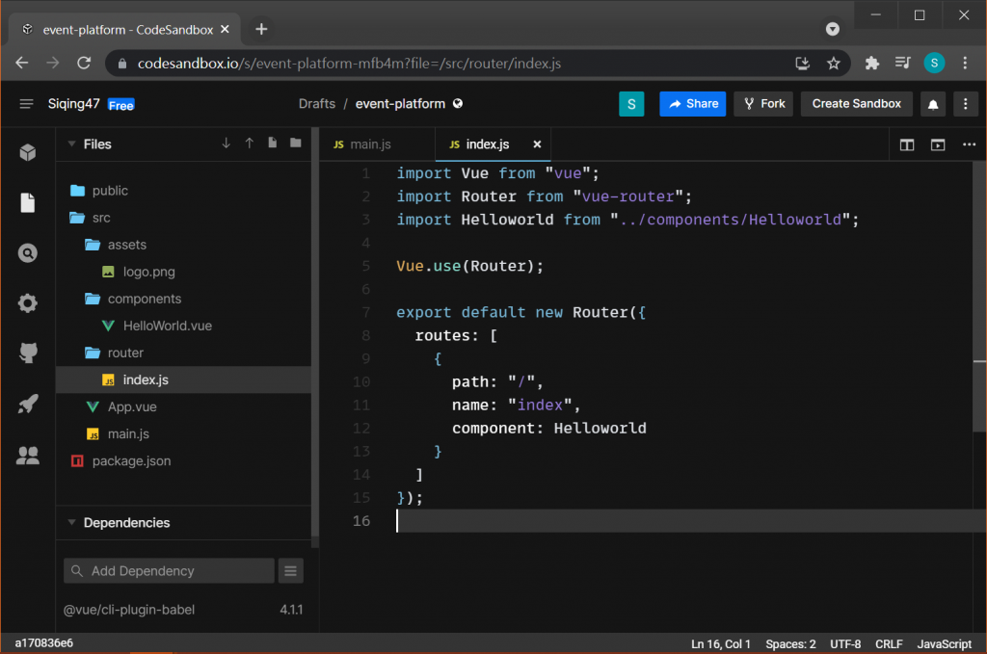Click the sandbox privacy globe icon
987x654 pixels.
(x=458, y=103)
